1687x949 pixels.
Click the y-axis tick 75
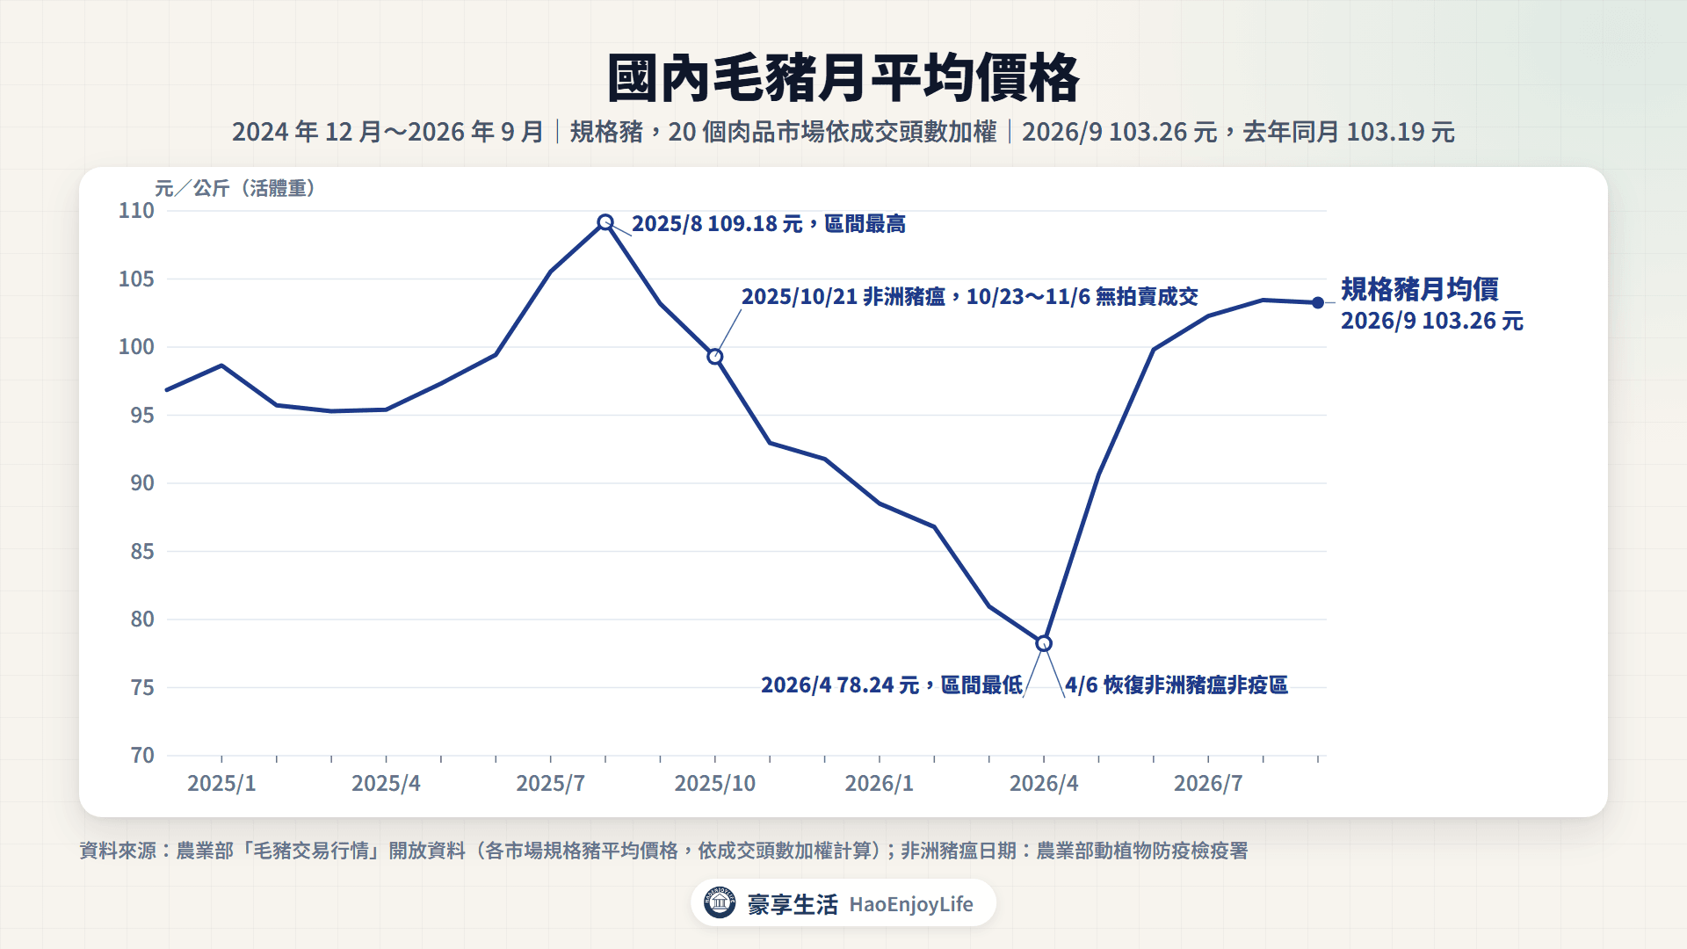[x=142, y=688]
